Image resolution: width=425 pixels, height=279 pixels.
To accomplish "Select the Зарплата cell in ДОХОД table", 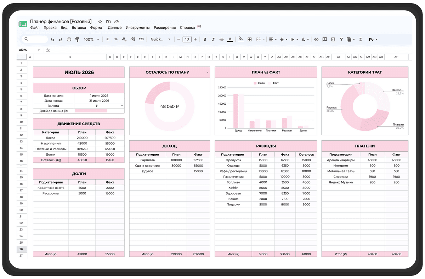I will [147, 160].
